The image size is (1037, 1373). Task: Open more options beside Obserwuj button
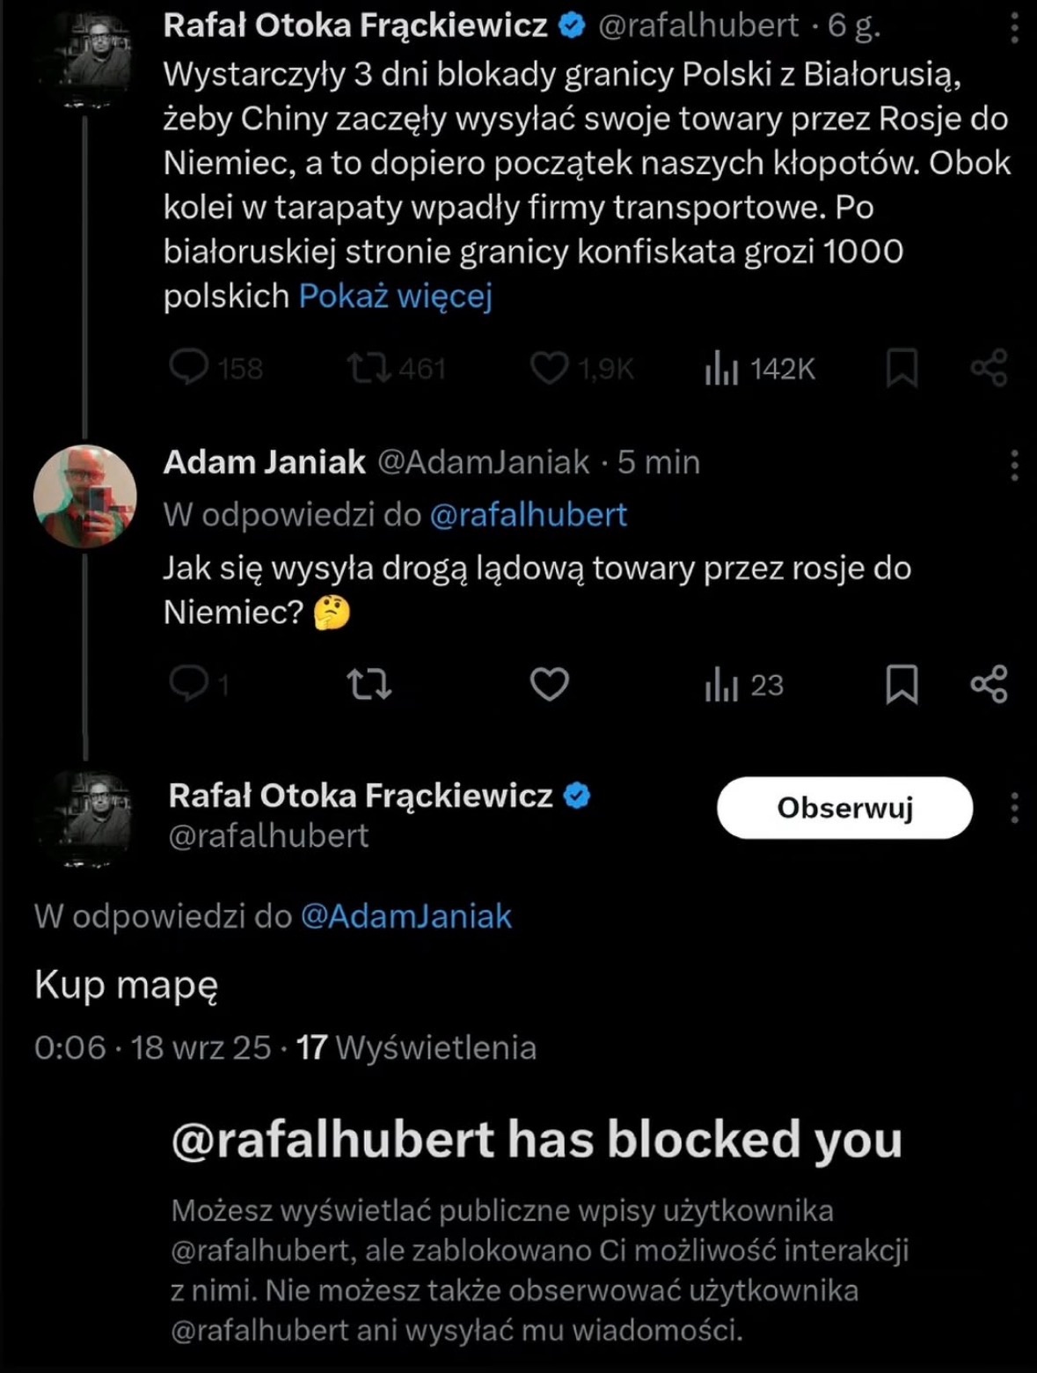[1014, 807]
